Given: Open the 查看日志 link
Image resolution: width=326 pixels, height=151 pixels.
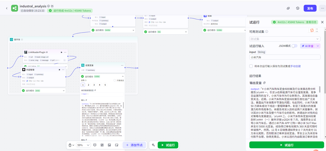Looking at the screenshot, I should pyautogui.click(x=311, y=22).
